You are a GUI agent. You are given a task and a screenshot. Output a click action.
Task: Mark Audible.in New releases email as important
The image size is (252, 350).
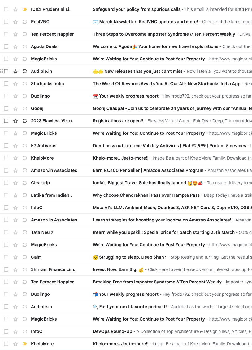(x=25, y=71)
